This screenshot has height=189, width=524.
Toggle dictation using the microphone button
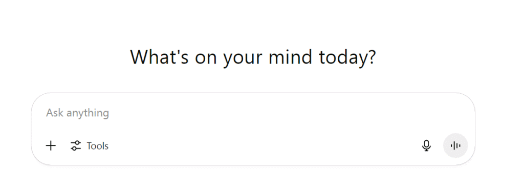click(426, 145)
